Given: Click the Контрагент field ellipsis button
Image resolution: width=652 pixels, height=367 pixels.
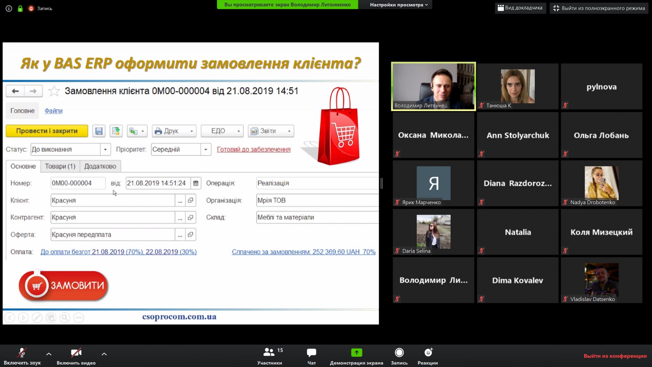Looking at the screenshot, I should [x=180, y=217].
